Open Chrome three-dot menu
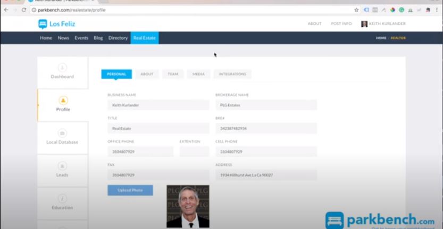443x229 pixels. [x=437, y=10]
